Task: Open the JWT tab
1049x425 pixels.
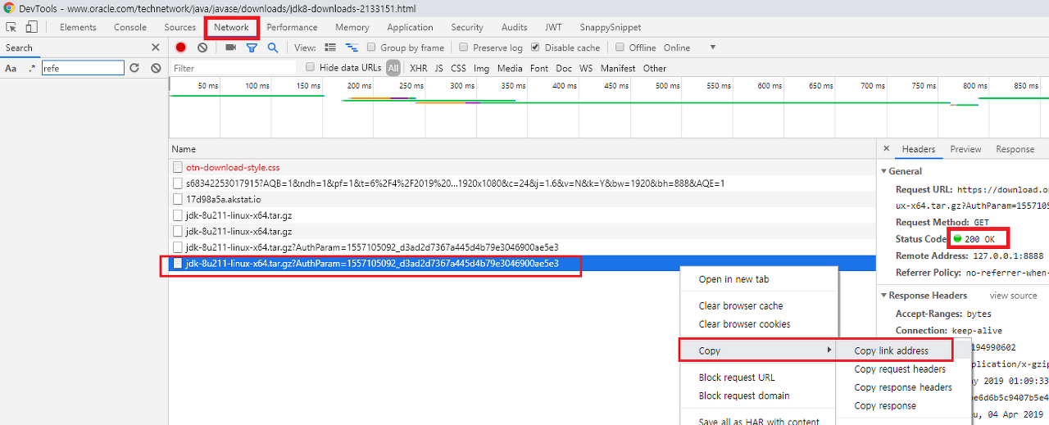Action: (x=554, y=27)
